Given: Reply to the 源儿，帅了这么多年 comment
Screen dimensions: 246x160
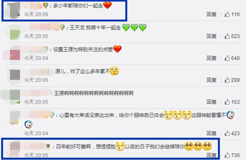Looking at the screenshot, I should pyautogui.click(x=211, y=80).
